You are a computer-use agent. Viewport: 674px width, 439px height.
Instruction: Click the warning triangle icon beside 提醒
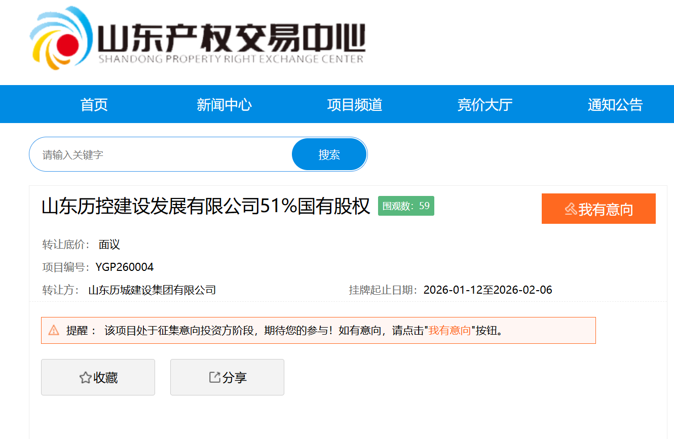(54, 331)
